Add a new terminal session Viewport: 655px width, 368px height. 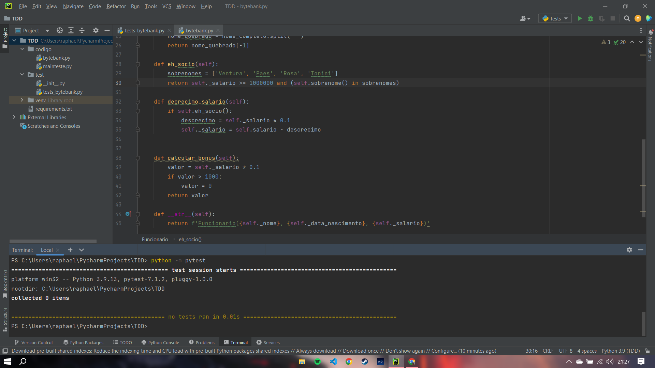tap(70, 250)
